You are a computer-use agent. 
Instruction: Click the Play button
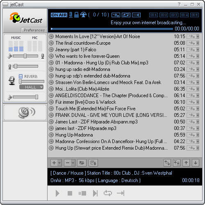[57, 193]
